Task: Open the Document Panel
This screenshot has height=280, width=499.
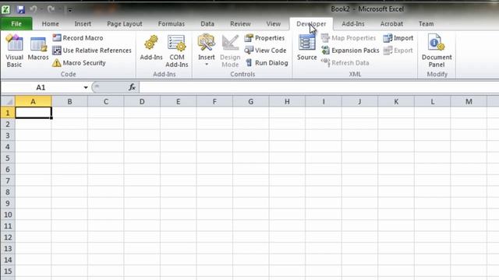Action: coord(437,51)
